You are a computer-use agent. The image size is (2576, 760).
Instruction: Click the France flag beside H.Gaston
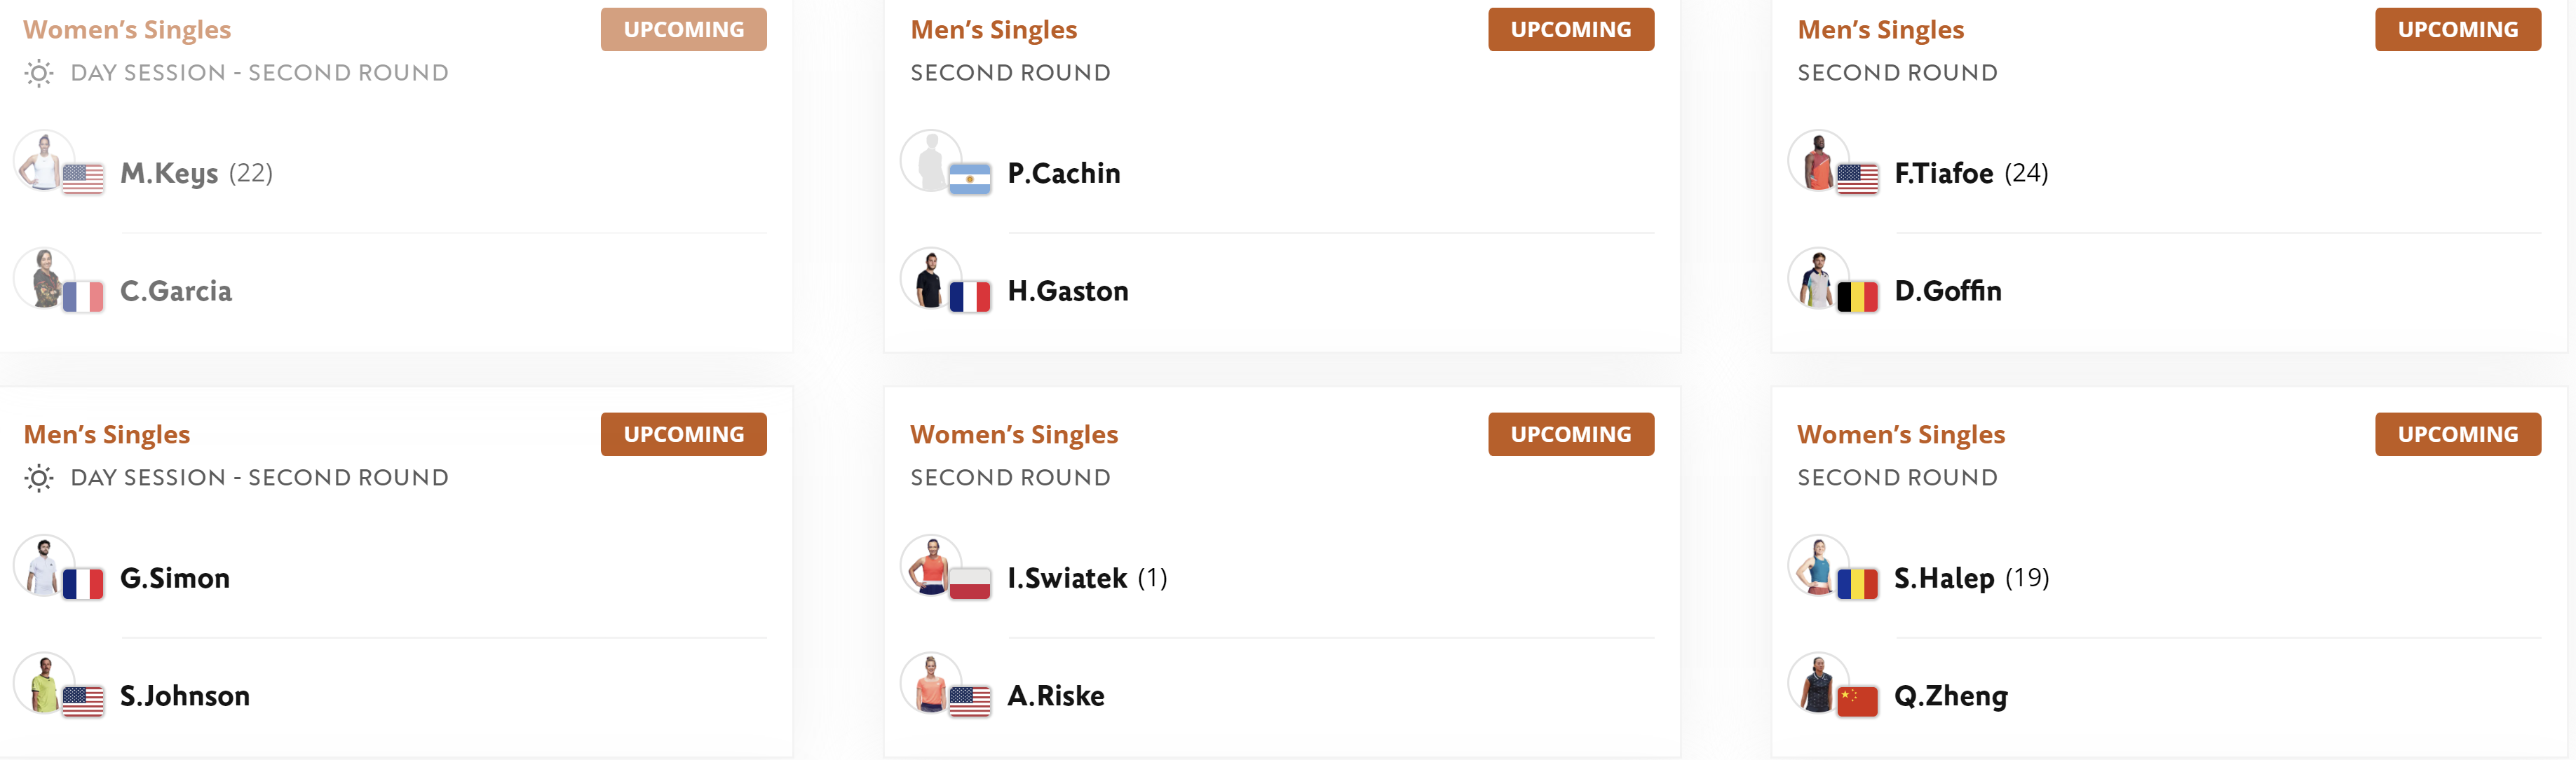click(x=970, y=296)
